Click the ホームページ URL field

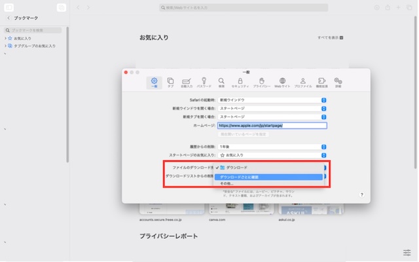(272, 125)
